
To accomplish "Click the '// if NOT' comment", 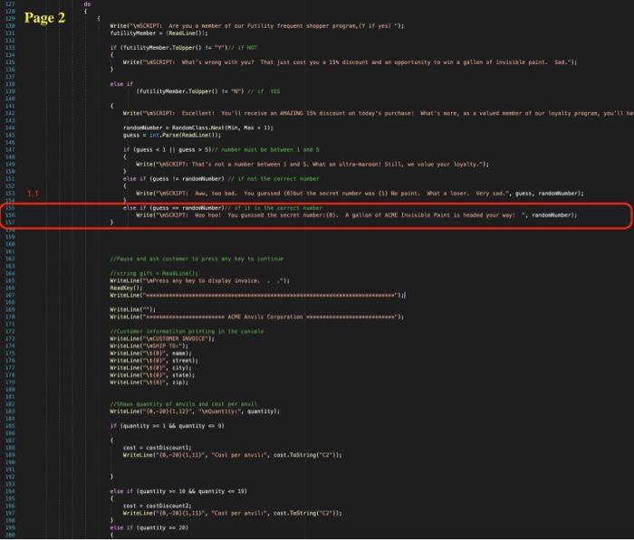I will pos(243,48).
